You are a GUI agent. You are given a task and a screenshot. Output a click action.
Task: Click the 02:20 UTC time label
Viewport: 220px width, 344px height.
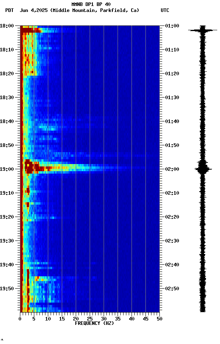click(x=172, y=217)
